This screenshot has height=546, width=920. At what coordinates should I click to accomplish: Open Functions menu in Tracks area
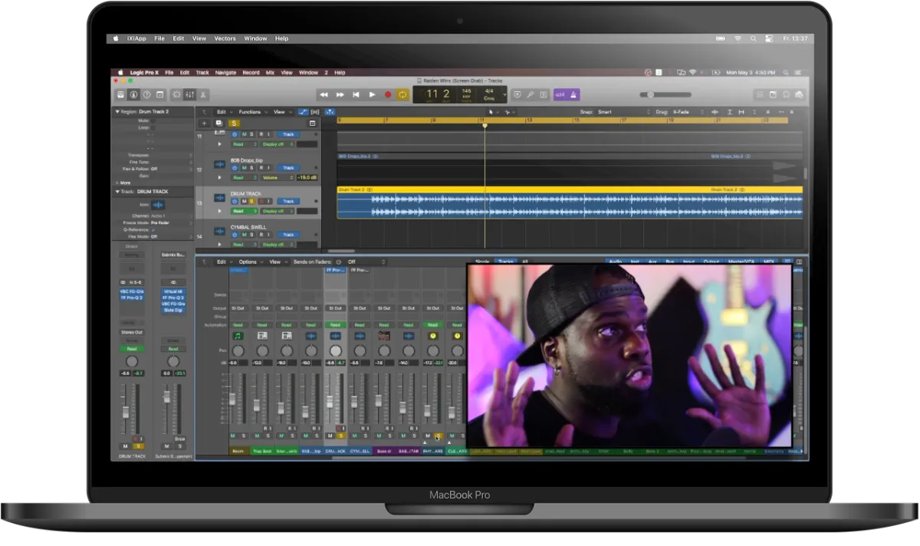click(253, 112)
